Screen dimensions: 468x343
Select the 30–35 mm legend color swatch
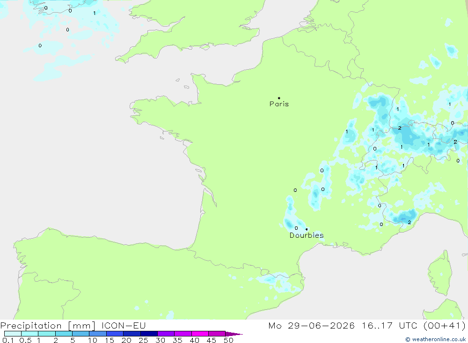click(166, 334)
